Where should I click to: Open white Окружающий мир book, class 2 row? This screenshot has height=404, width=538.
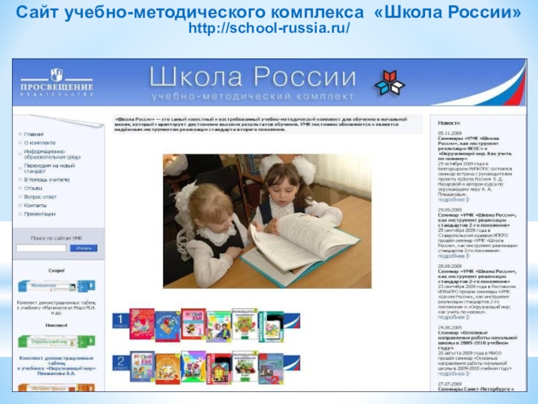point(245,366)
